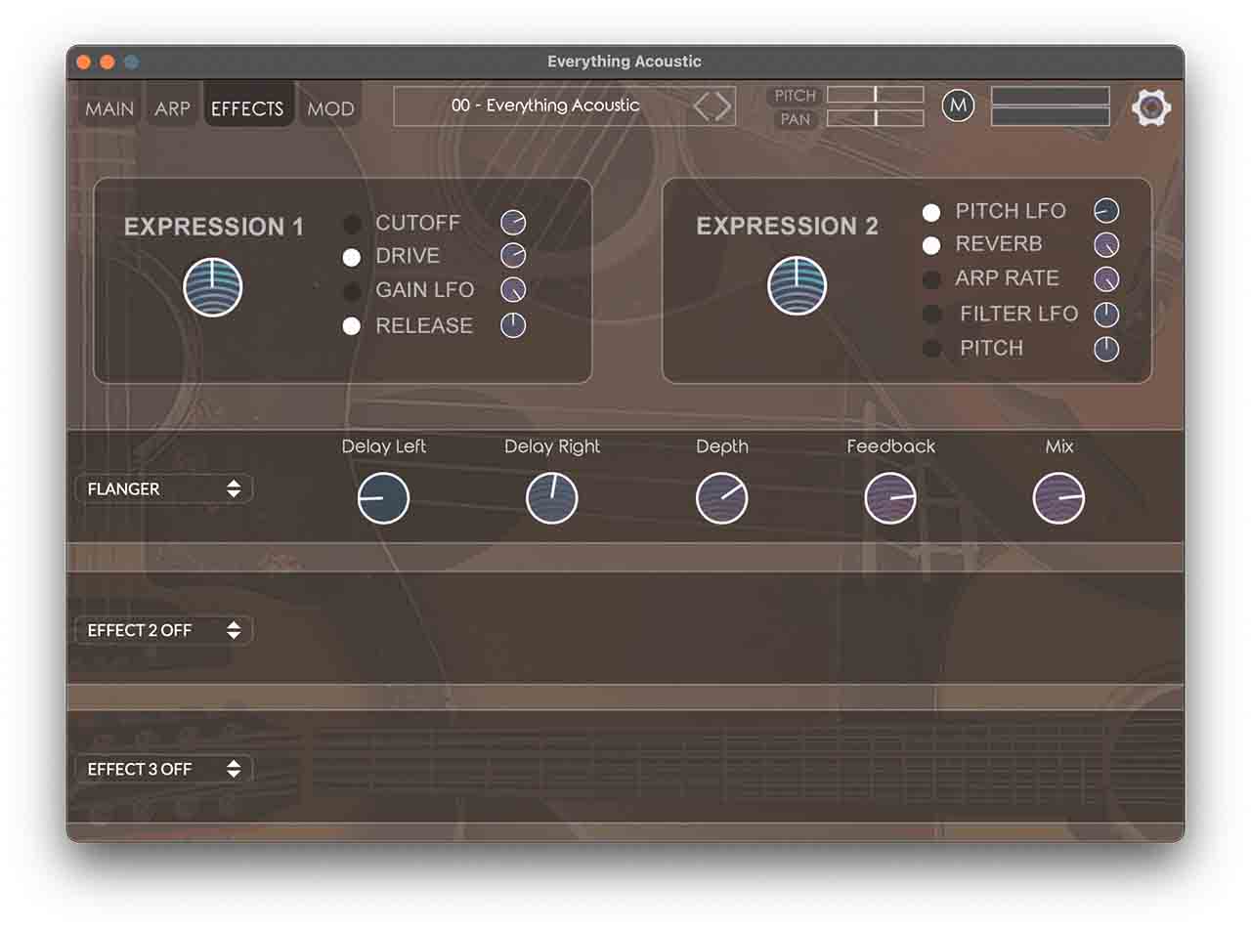Turn off the PITCH LFO toggle
Screen dimensions: 1251x930
click(x=931, y=212)
